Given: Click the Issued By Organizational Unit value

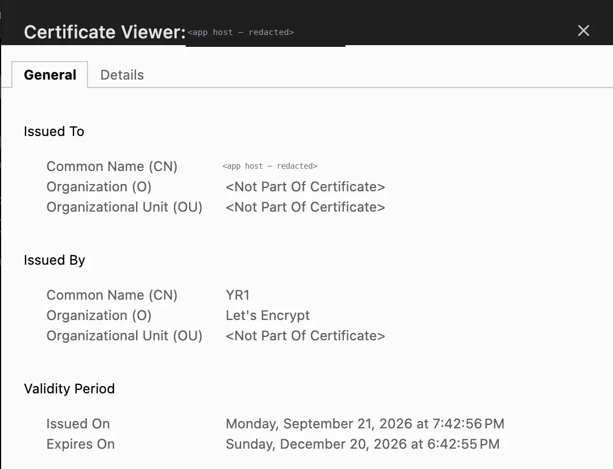Looking at the screenshot, I should click(x=305, y=336).
